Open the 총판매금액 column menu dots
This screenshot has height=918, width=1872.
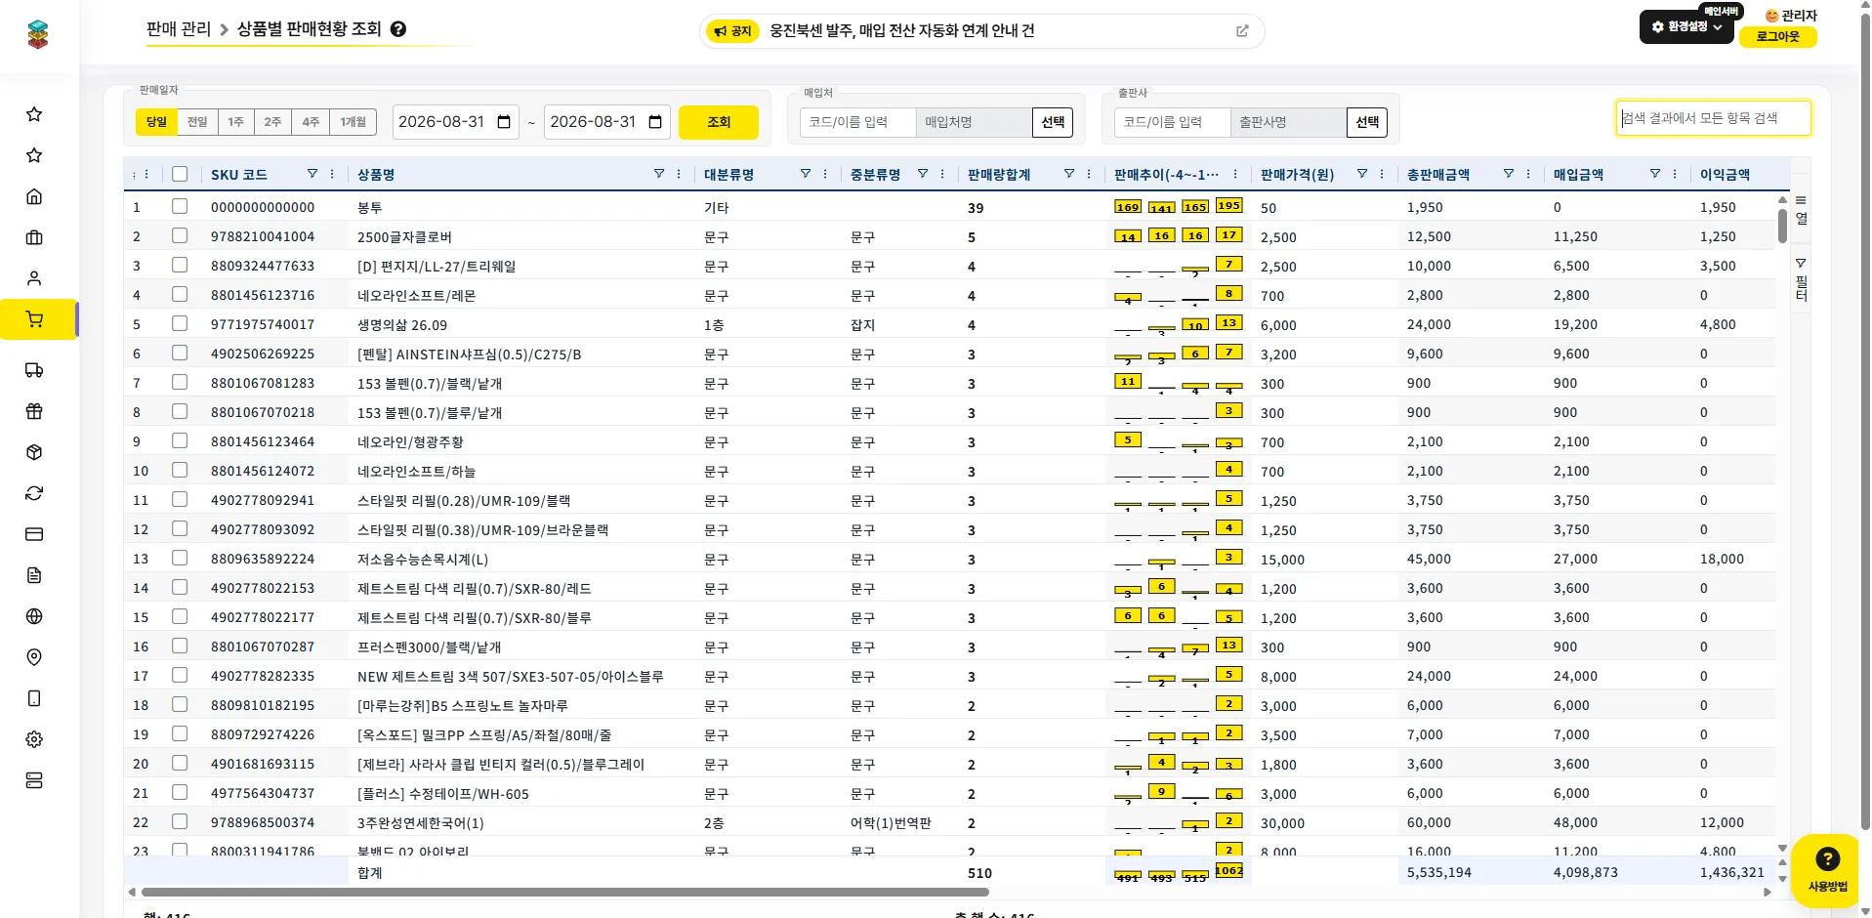pyautogui.click(x=1528, y=174)
